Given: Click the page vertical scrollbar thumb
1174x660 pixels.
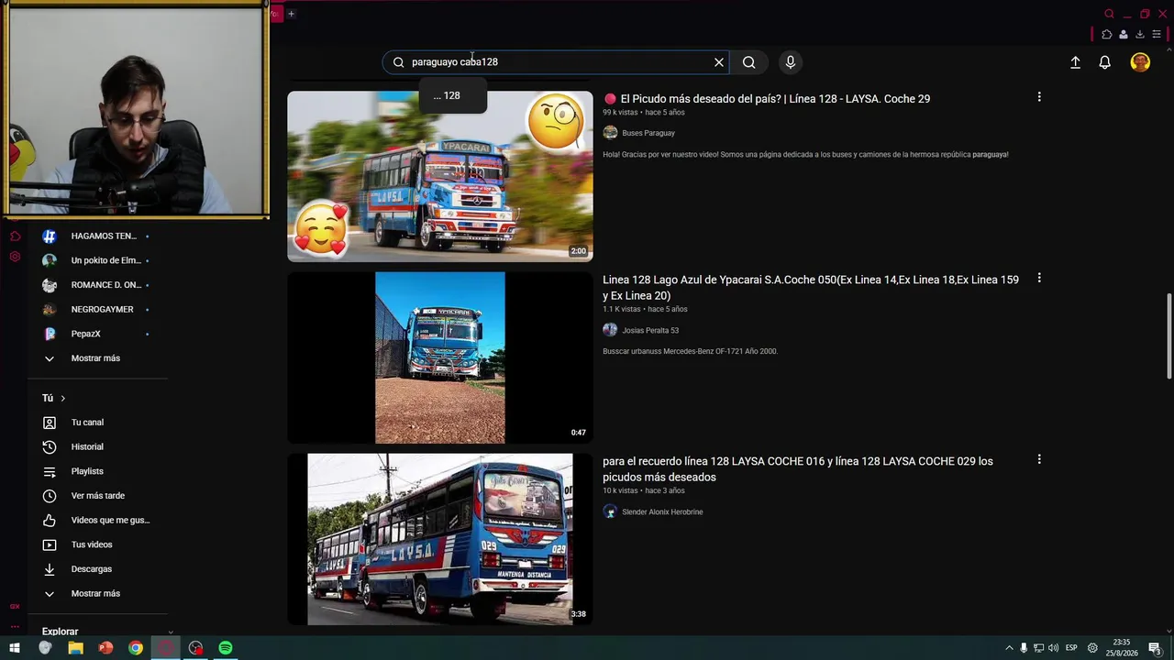Looking at the screenshot, I should point(1168,335).
